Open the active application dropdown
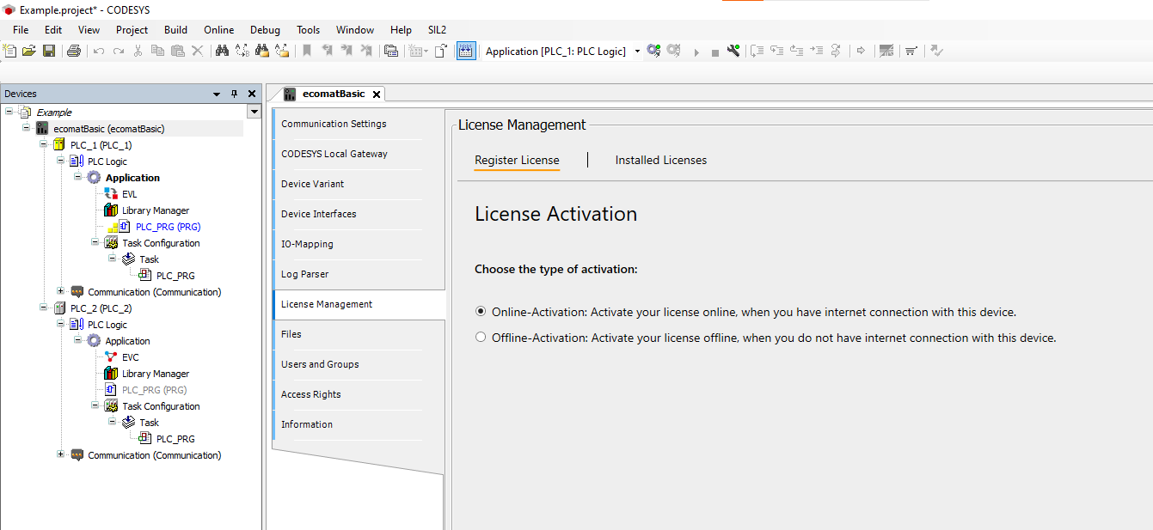The width and height of the screenshot is (1153, 530). tap(637, 51)
